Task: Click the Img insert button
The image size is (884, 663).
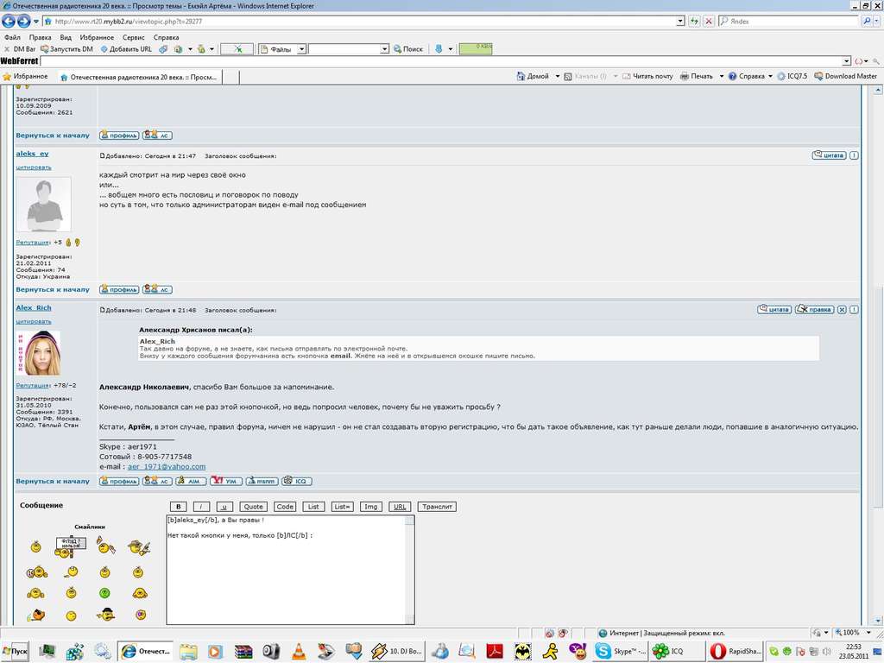Action: point(370,507)
